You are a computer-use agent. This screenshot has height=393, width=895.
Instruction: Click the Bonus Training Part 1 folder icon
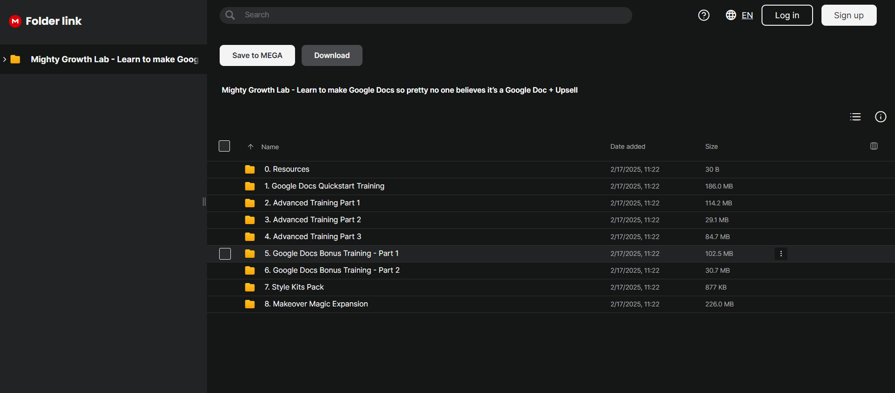(250, 254)
